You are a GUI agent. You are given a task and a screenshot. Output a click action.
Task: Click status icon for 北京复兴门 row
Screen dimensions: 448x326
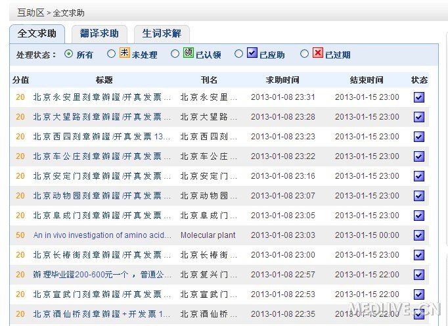click(419, 275)
